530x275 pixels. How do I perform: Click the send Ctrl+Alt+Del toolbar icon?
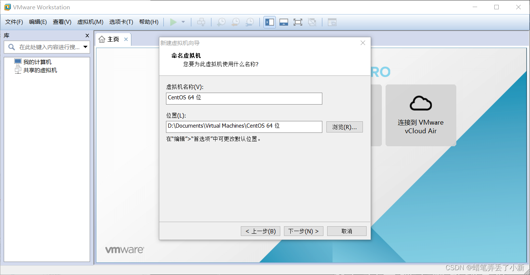[201, 22]
